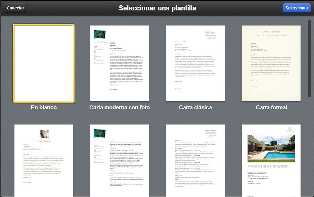Viewport: 314px width, 197px height.
Task: Pick the Carta clásica template thumbnail
Action: coord(195,63)
